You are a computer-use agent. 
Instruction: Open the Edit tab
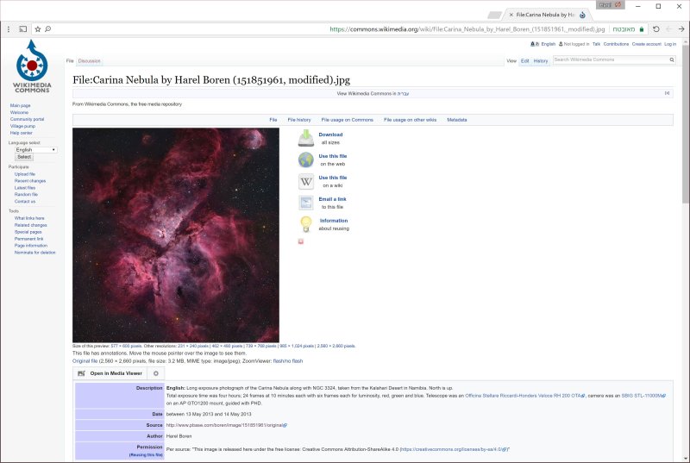525,61
